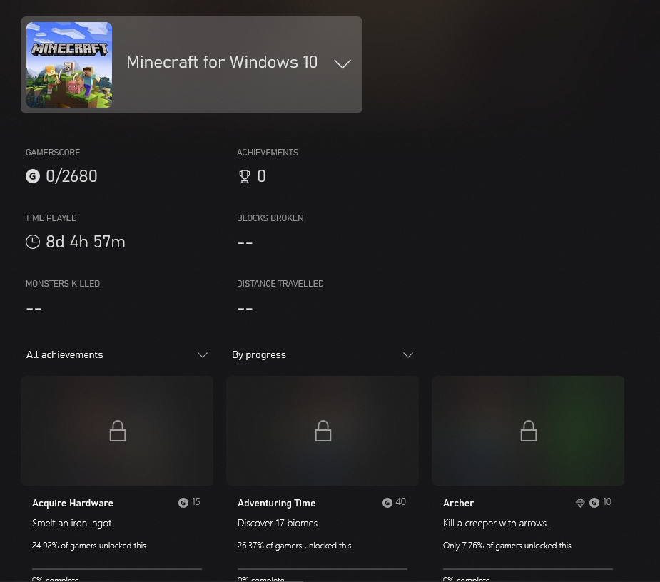Open the Archer achievement title

[458, 503]
